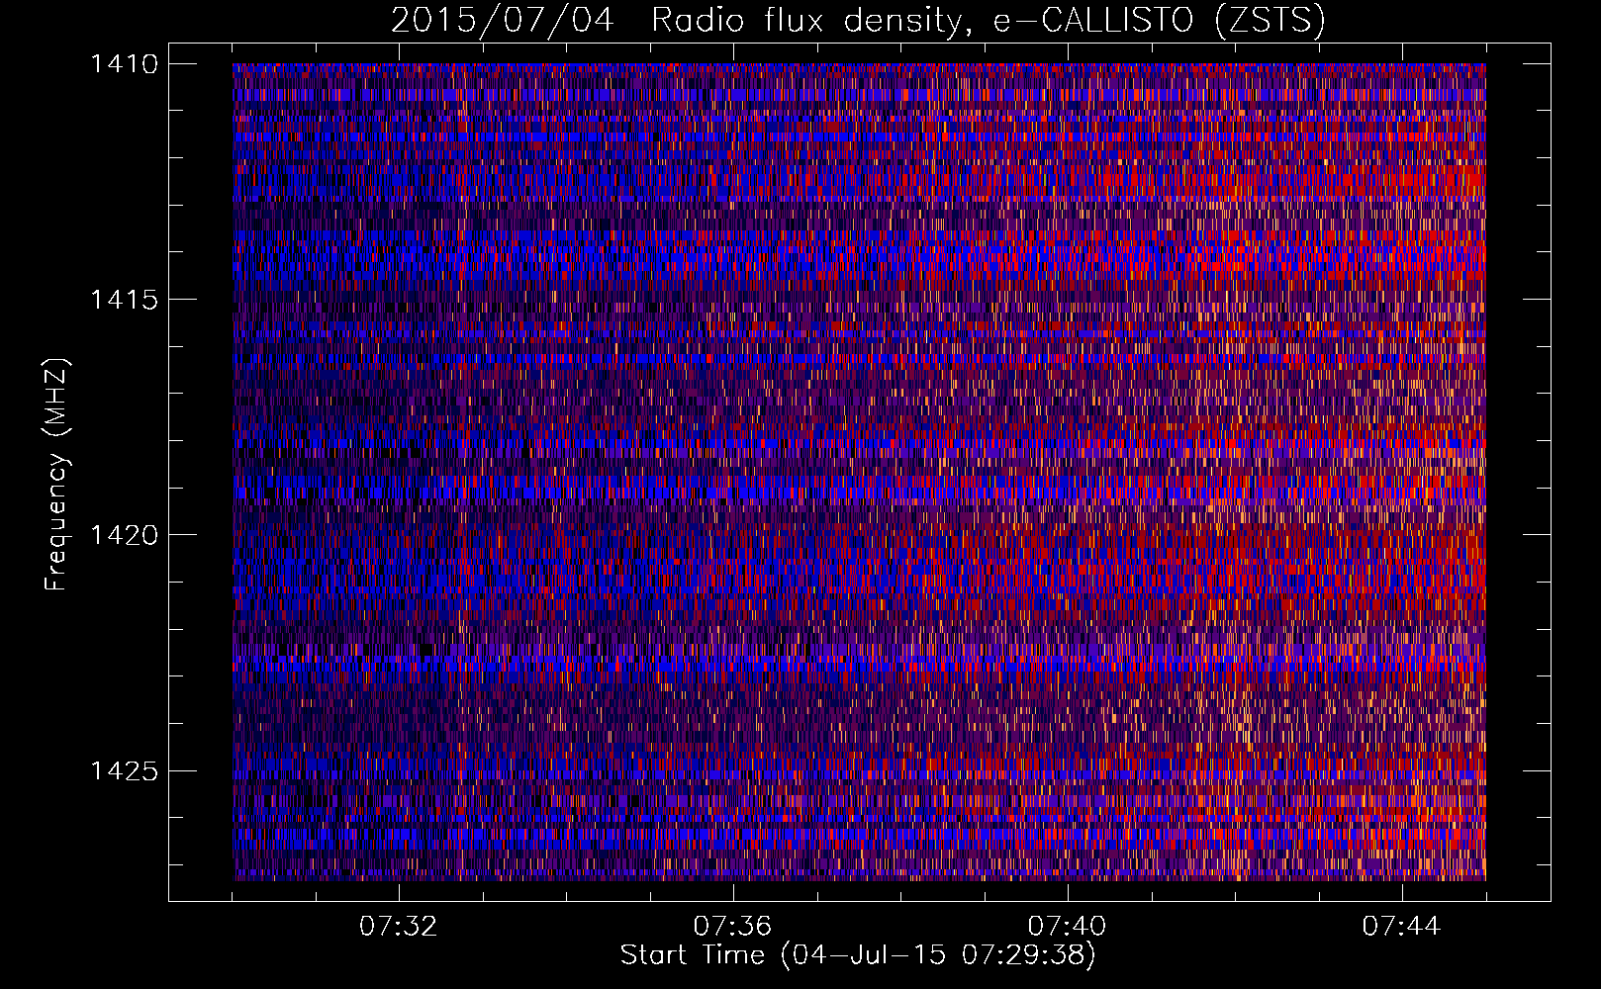1601x989 pixels.
Task: Click the 1420 frequency tick label
Action: tap(124, 535)
